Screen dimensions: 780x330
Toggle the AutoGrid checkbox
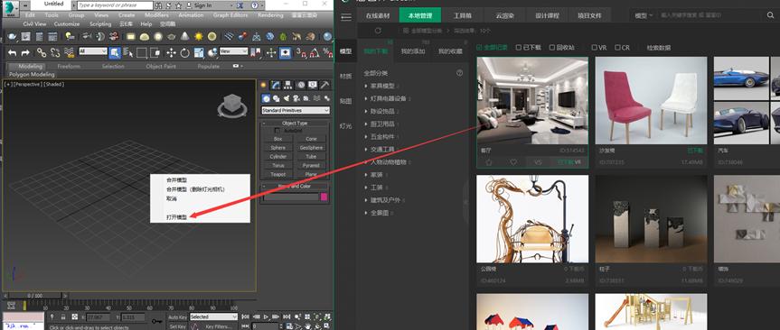tap(277, 131)
